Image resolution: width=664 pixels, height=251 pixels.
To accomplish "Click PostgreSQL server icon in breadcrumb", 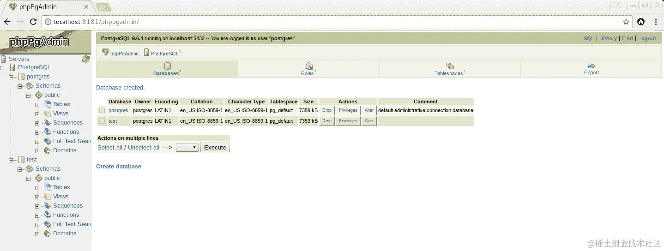I will point(146,53).
